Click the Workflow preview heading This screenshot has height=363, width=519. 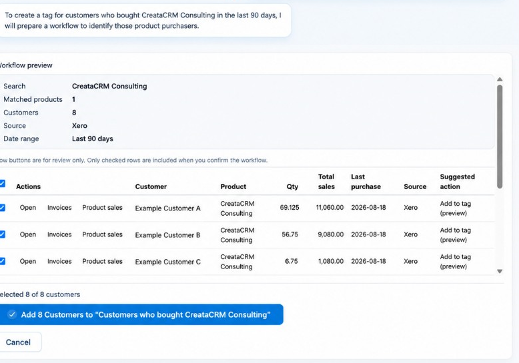click(26, 65)
